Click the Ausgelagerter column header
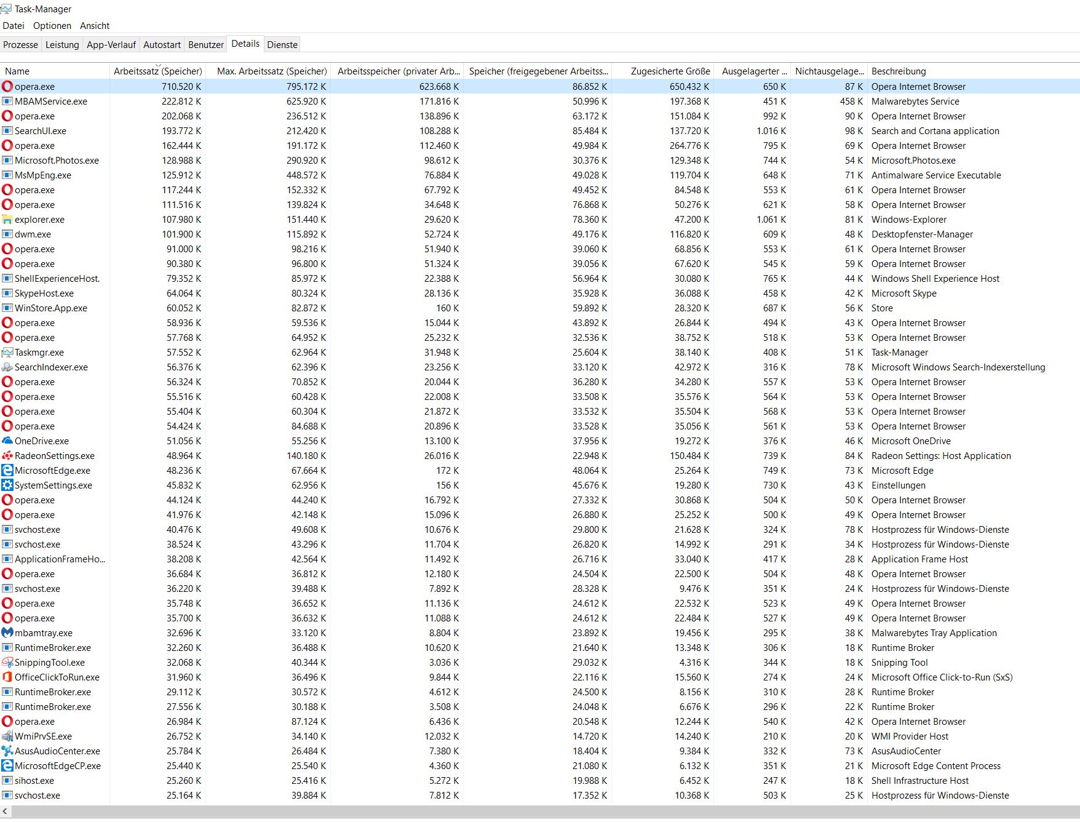 [752, 71]
